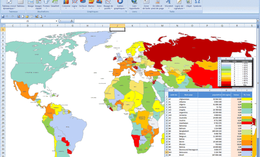Open the WordArt gallery
Viewport: 260px width, 157px height.
[x=169, y=4]
